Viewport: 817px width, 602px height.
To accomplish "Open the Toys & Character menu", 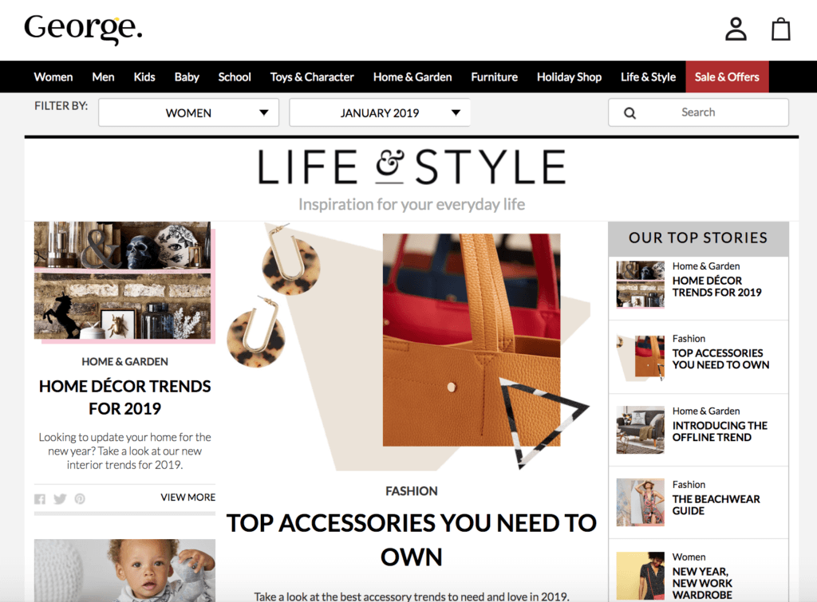I will click(312, 77).
